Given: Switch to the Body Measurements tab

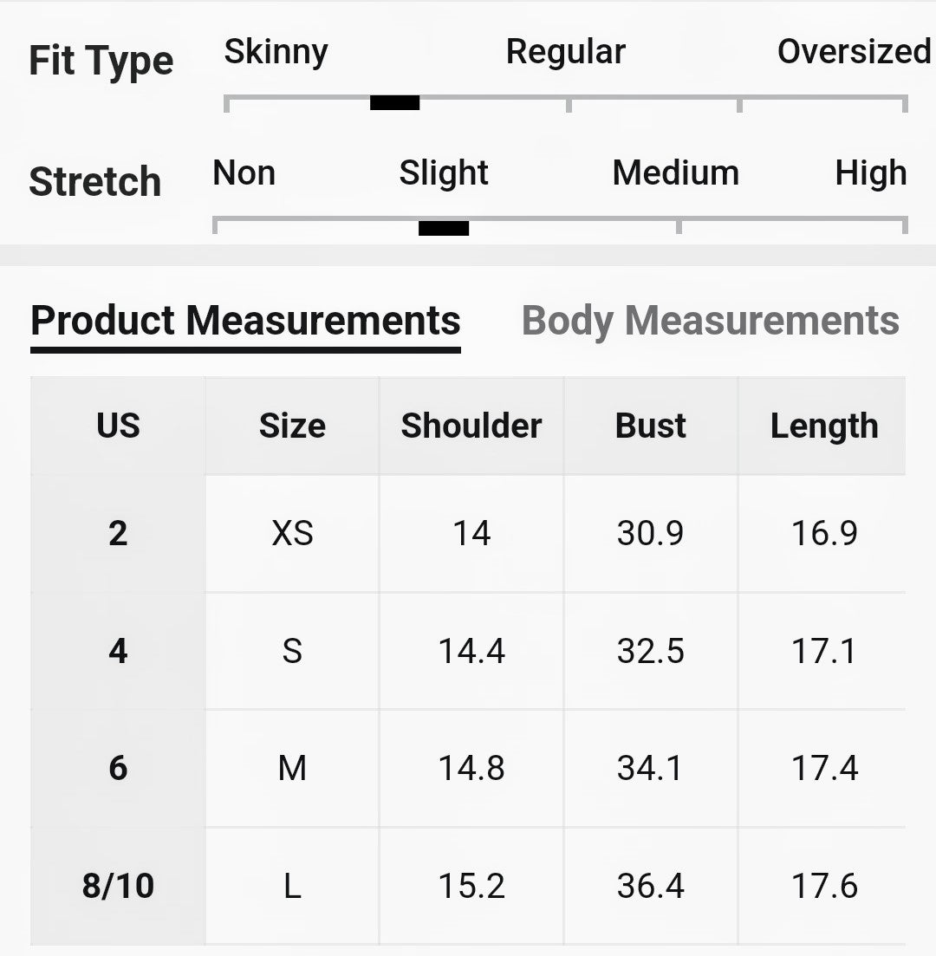Looking at the screenshot, I should click(x=710, y=321).
